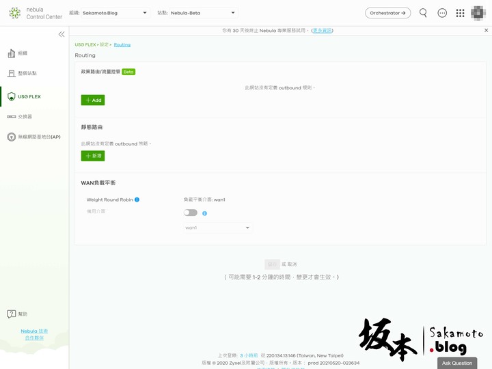
Task: Click info icon beside backup interface toggle
Action: (x=204, y=213)
